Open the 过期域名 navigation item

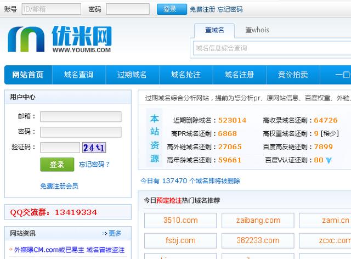click(x=132, y=75)
